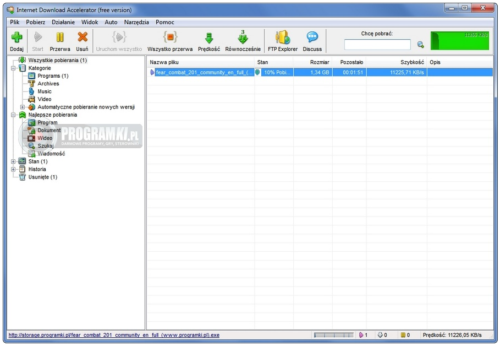This screenshot has width=500, height=346.
Task: Sort by Nazwa pliku column header
Action: point(201,62)
